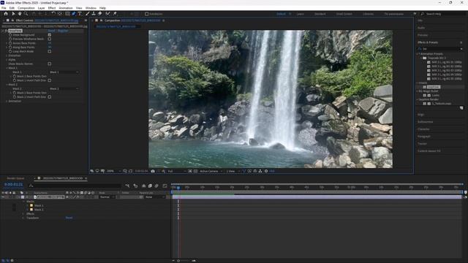Select the Selection arrow tool
Screen dimensions: 468x263
13,14
